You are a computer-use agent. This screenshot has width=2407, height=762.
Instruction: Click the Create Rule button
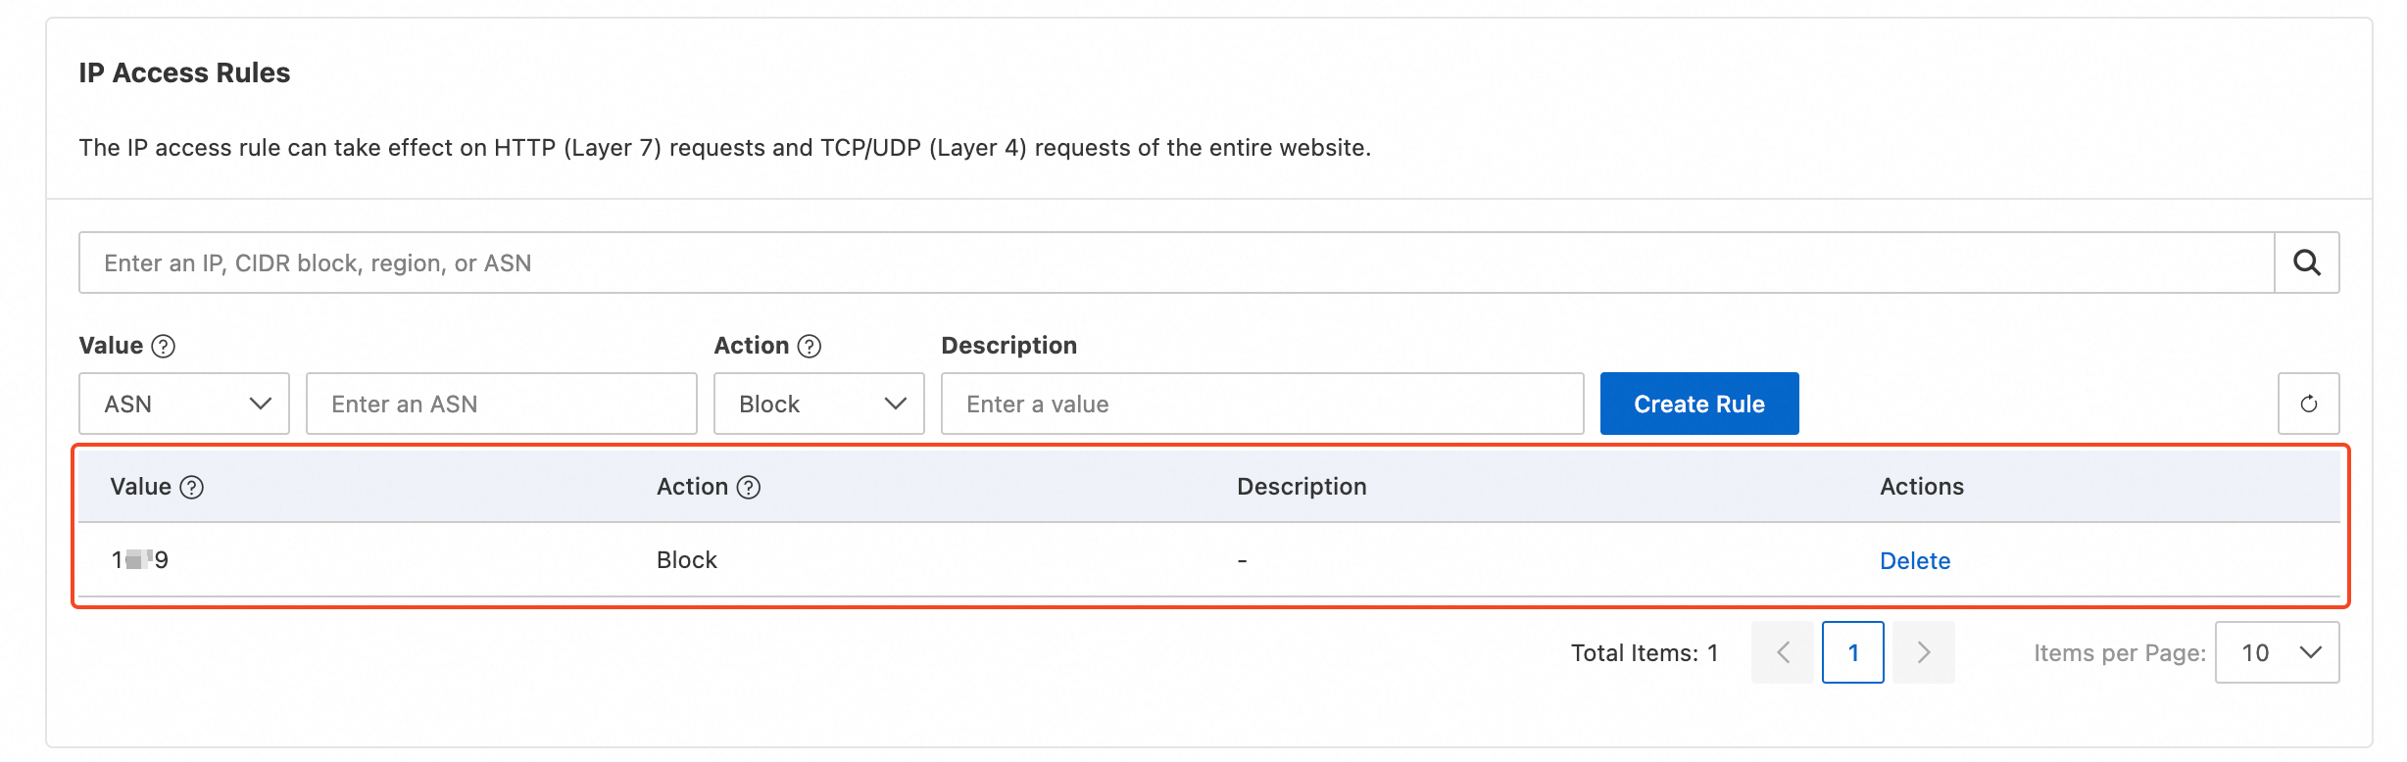(x=1699, y=404)
